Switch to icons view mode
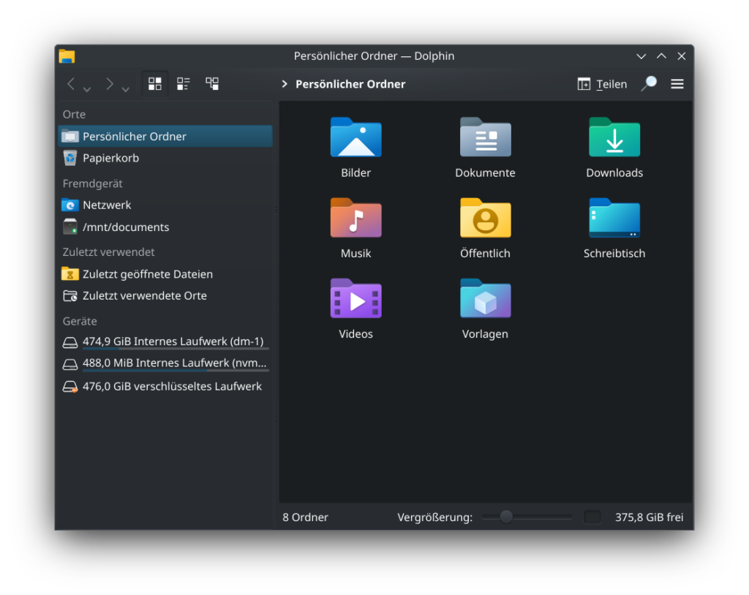 click(155, 84)
